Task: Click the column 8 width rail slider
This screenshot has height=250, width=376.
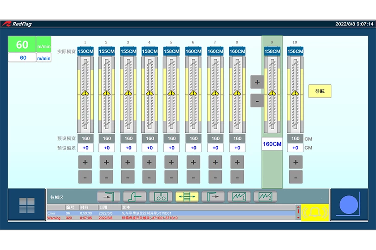Action: (x=237, y=94)
